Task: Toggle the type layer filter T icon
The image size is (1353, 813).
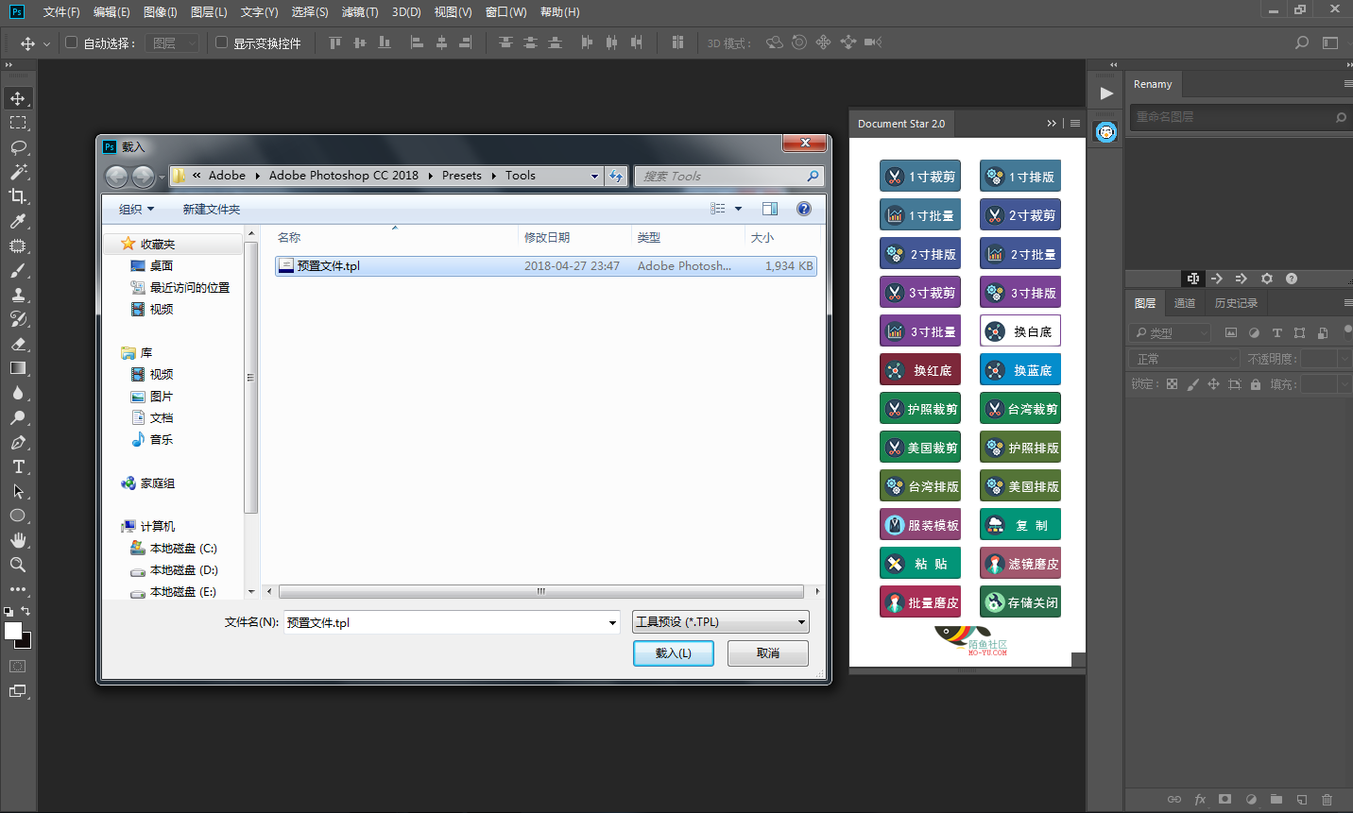Action: (1276, 332)
